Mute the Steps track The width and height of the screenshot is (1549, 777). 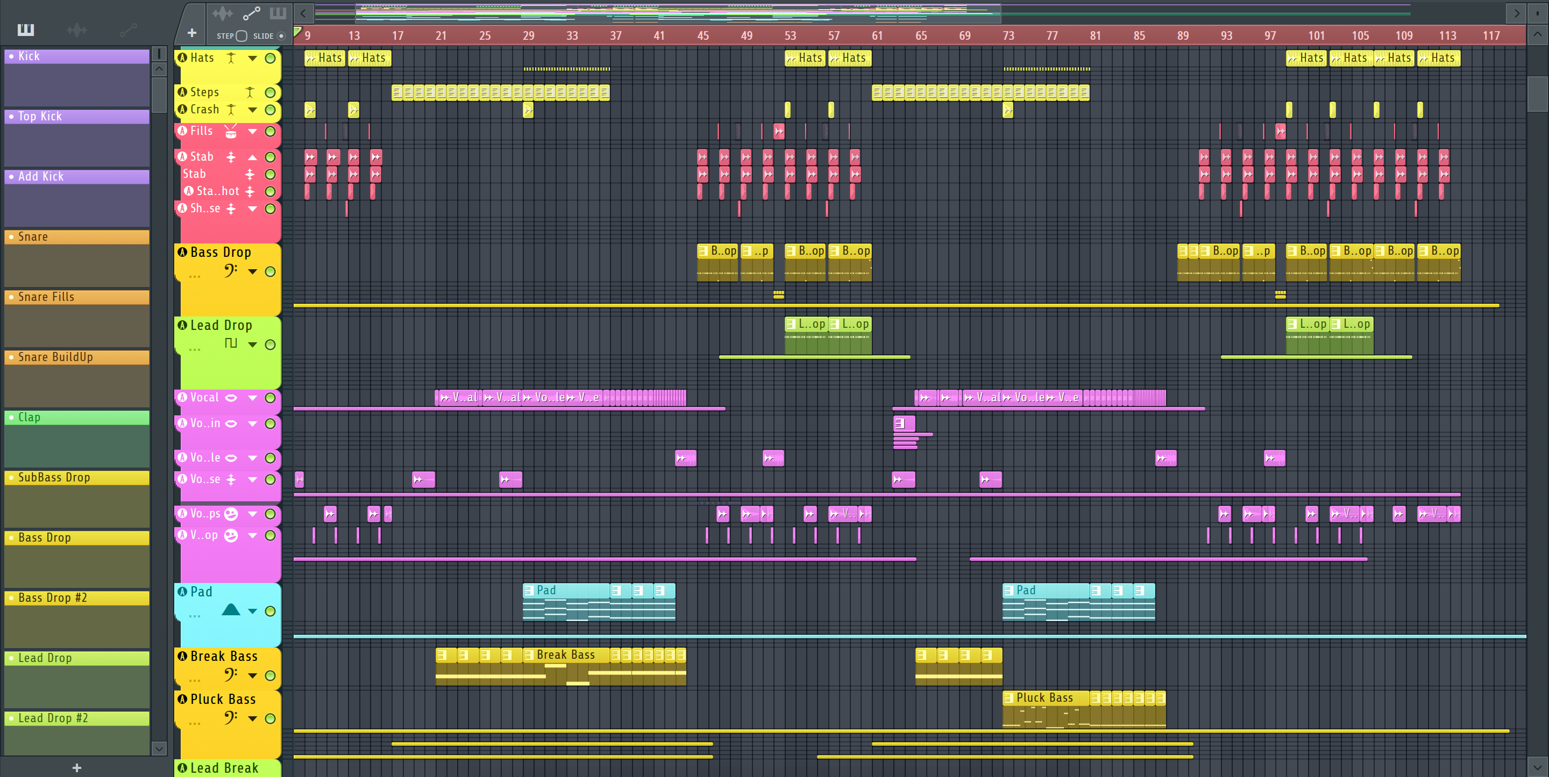(x=271, y=92)
